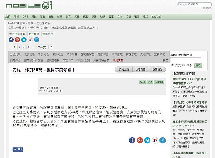Viewport: 215px width, 158px height.
Task: Click the green Android tag button
Action: pyautogui.click(x=159, y=82)
